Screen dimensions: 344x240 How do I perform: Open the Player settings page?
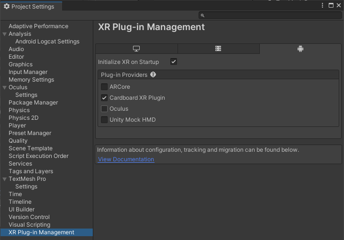coord(17,125)
